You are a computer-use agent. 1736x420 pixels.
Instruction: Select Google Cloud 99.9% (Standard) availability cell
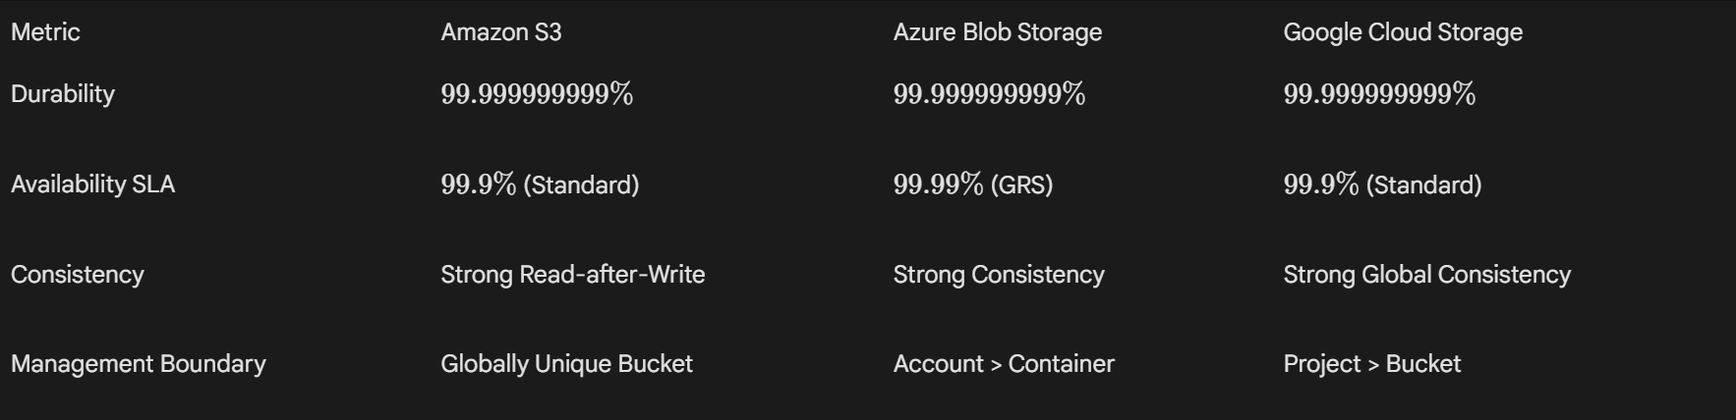point(1382,184)
